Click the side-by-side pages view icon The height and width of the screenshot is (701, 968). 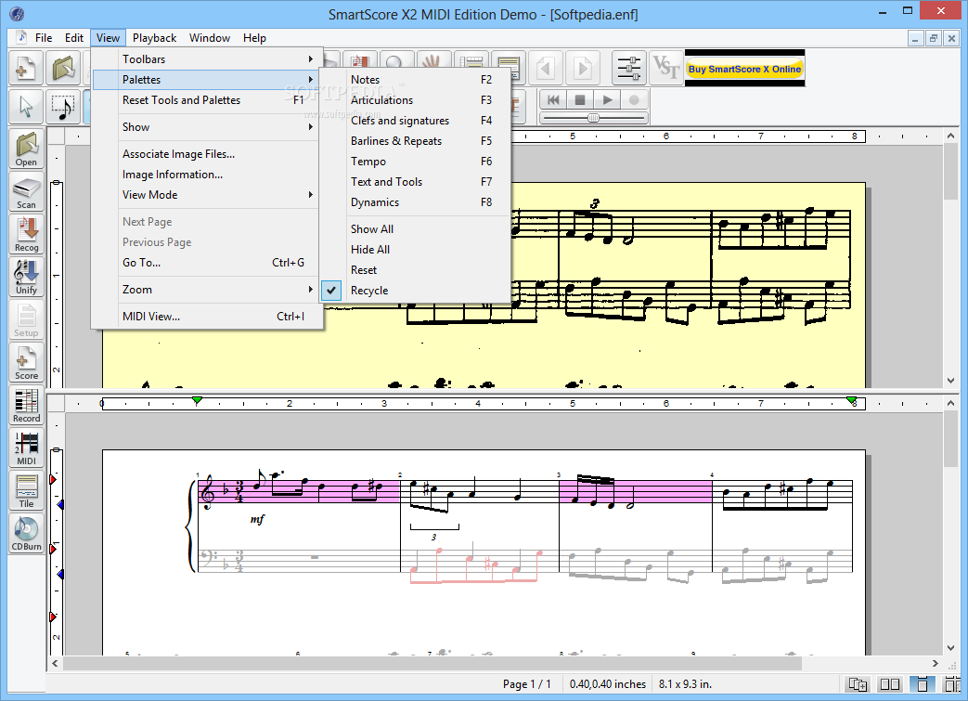[890, 683]
